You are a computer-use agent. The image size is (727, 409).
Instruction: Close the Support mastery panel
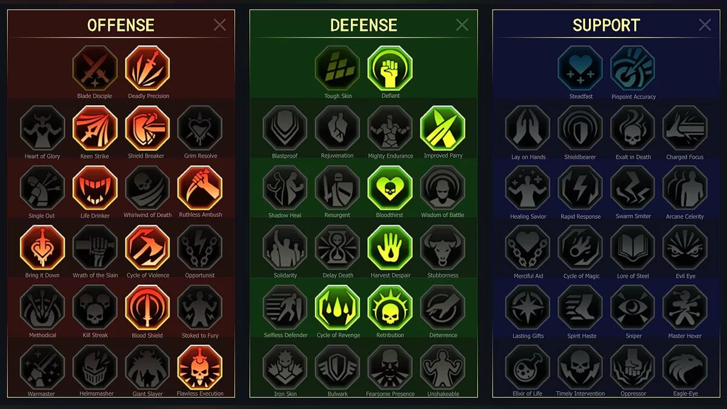(705, 25)
